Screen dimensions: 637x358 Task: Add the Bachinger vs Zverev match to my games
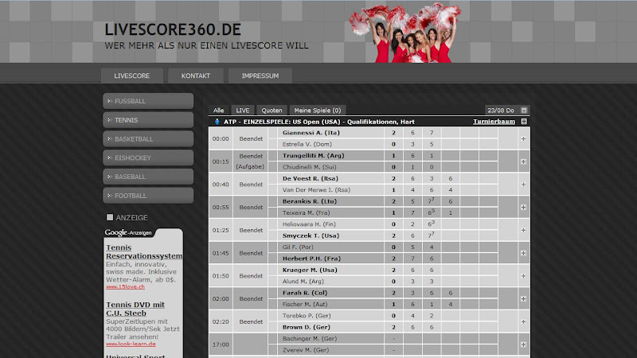point(523,344)
